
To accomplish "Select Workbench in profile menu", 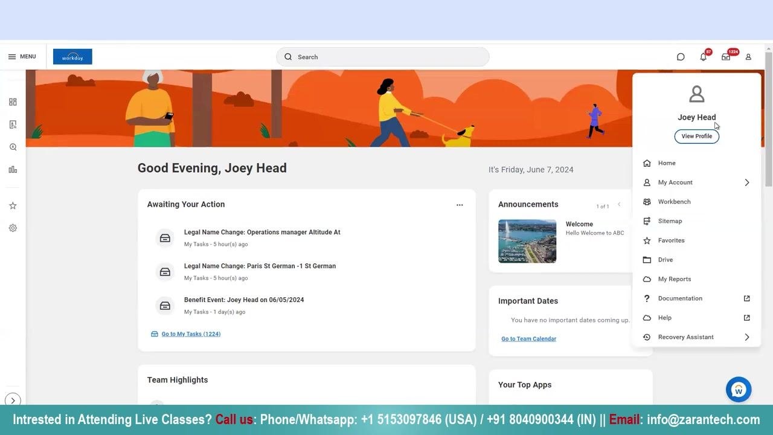I will pos(696,202).
